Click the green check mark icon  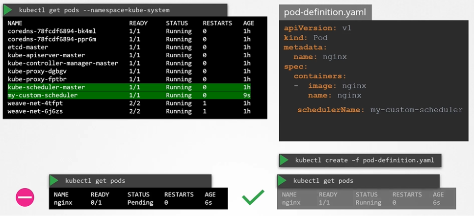253,197
